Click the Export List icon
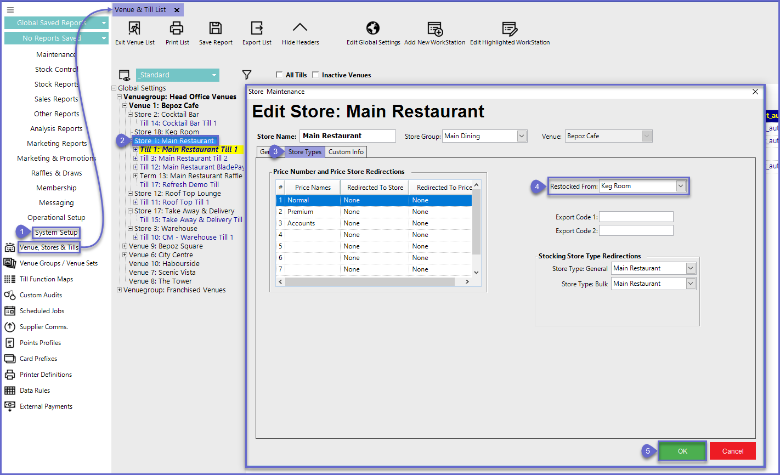Viewport: 780px width, 475px height. point(257,29)
